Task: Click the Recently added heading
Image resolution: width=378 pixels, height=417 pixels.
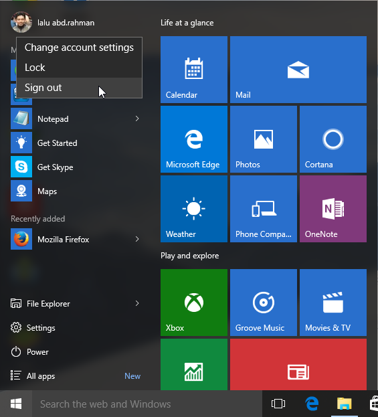Action: [x=37, y=219]
